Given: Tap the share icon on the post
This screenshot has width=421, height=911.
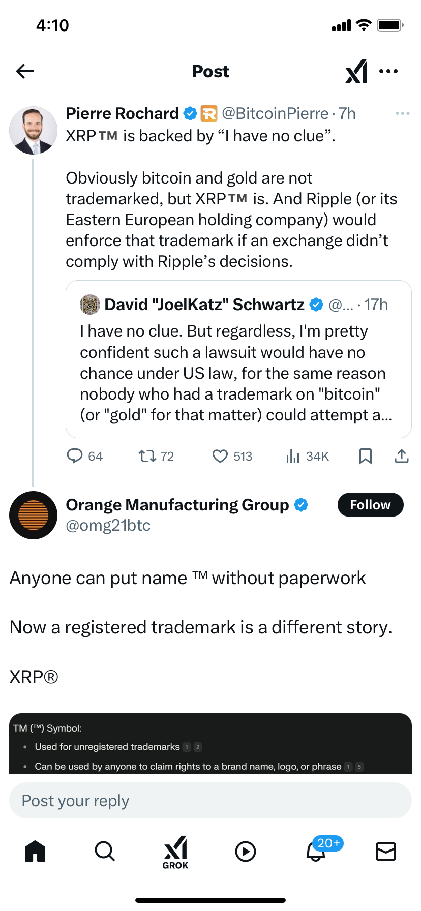Looking at the screenshot, I should [401, 456].
